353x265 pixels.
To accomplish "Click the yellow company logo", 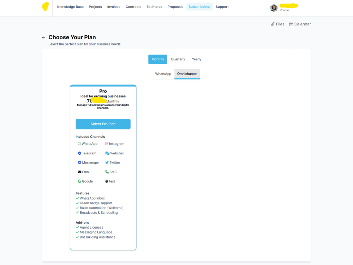I will point(46,6).
